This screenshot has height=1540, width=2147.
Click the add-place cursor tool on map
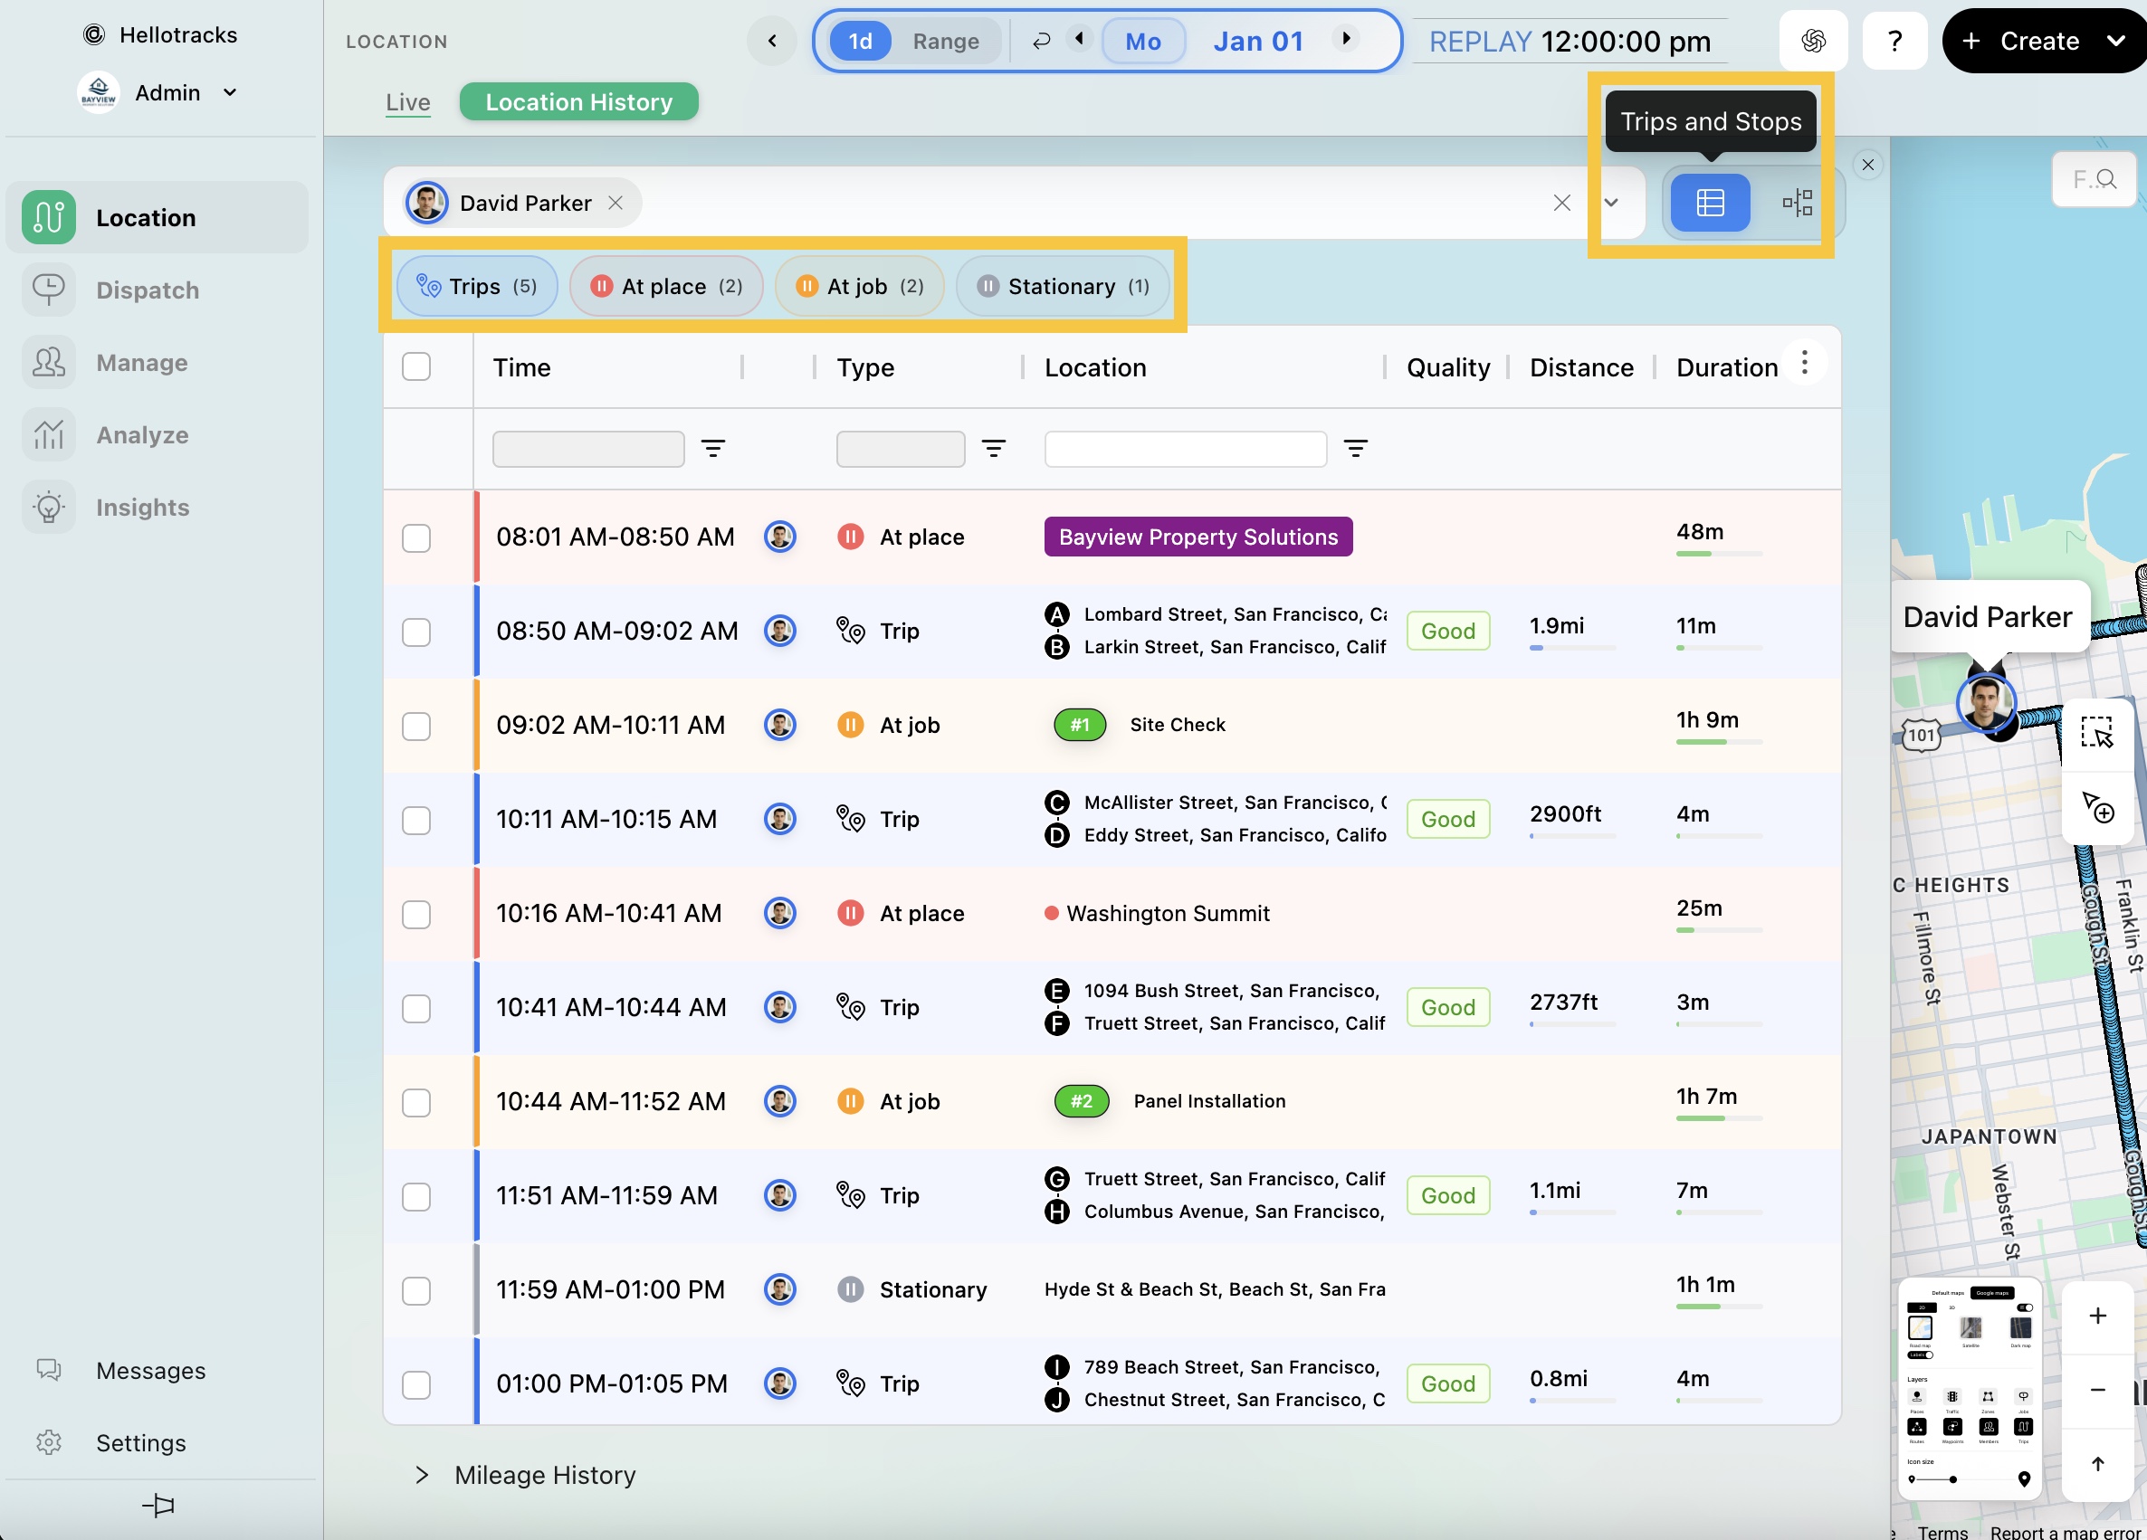[x=2096, y=806]
